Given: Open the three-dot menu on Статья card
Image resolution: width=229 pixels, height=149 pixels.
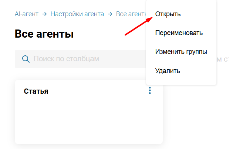Looking at the screenshot, I should 150,90.
